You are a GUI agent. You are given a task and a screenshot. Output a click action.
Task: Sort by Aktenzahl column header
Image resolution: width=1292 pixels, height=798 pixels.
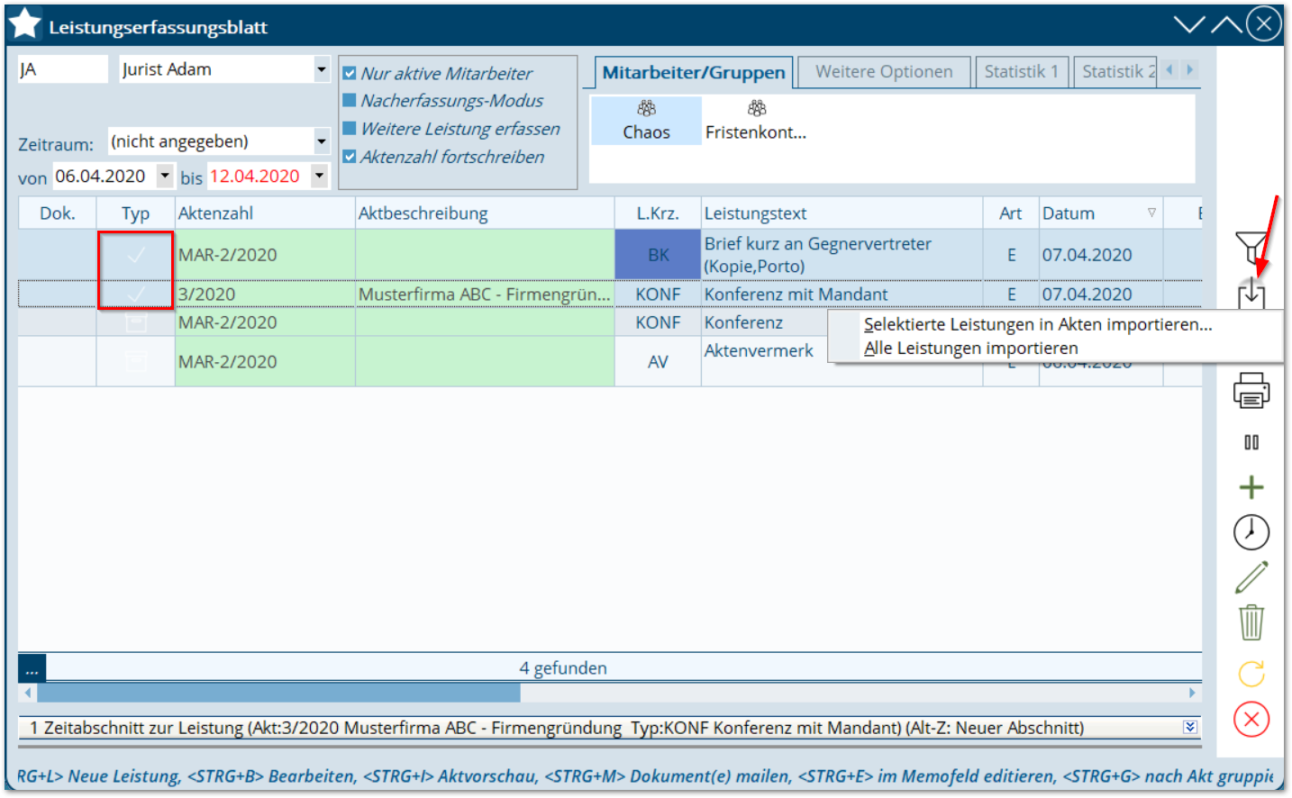(265, 213)
